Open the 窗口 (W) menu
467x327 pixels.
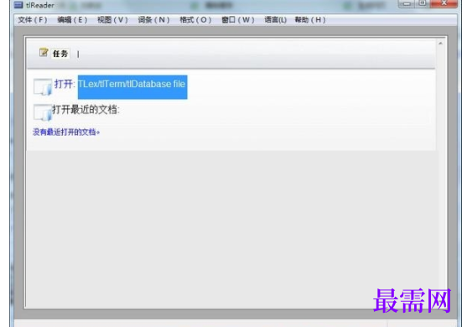coord(238,20)
